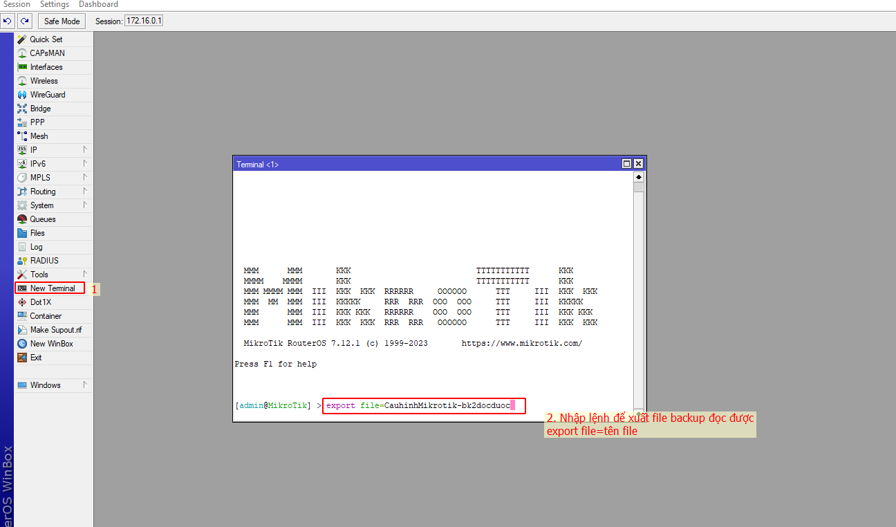Click the Redo arrow in toolbar
Screen dimensions: 896x527
coord(25,21)
